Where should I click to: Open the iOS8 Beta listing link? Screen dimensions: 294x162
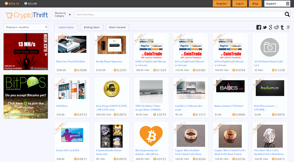click(62, 106)
